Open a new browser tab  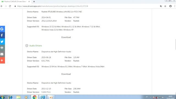(x=34, y=2)
